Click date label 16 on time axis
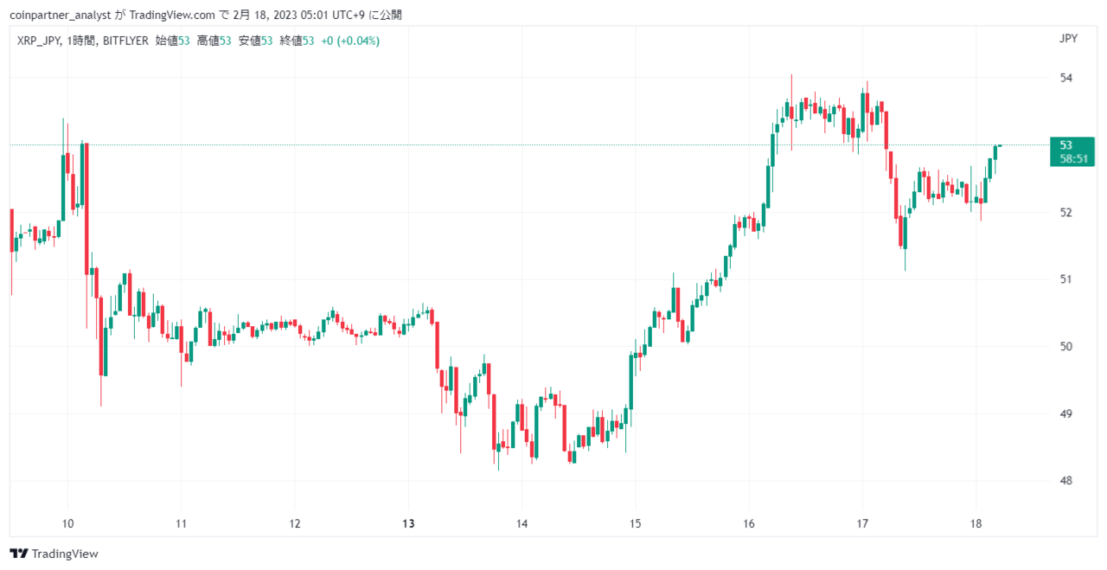This screenshot has height=570, width=1107. click(x=749, y=523)
